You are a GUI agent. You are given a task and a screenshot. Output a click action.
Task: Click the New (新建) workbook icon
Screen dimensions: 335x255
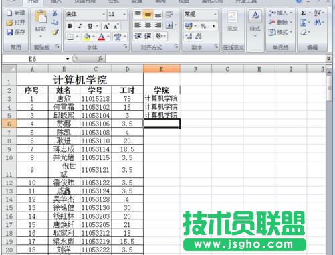9,13
